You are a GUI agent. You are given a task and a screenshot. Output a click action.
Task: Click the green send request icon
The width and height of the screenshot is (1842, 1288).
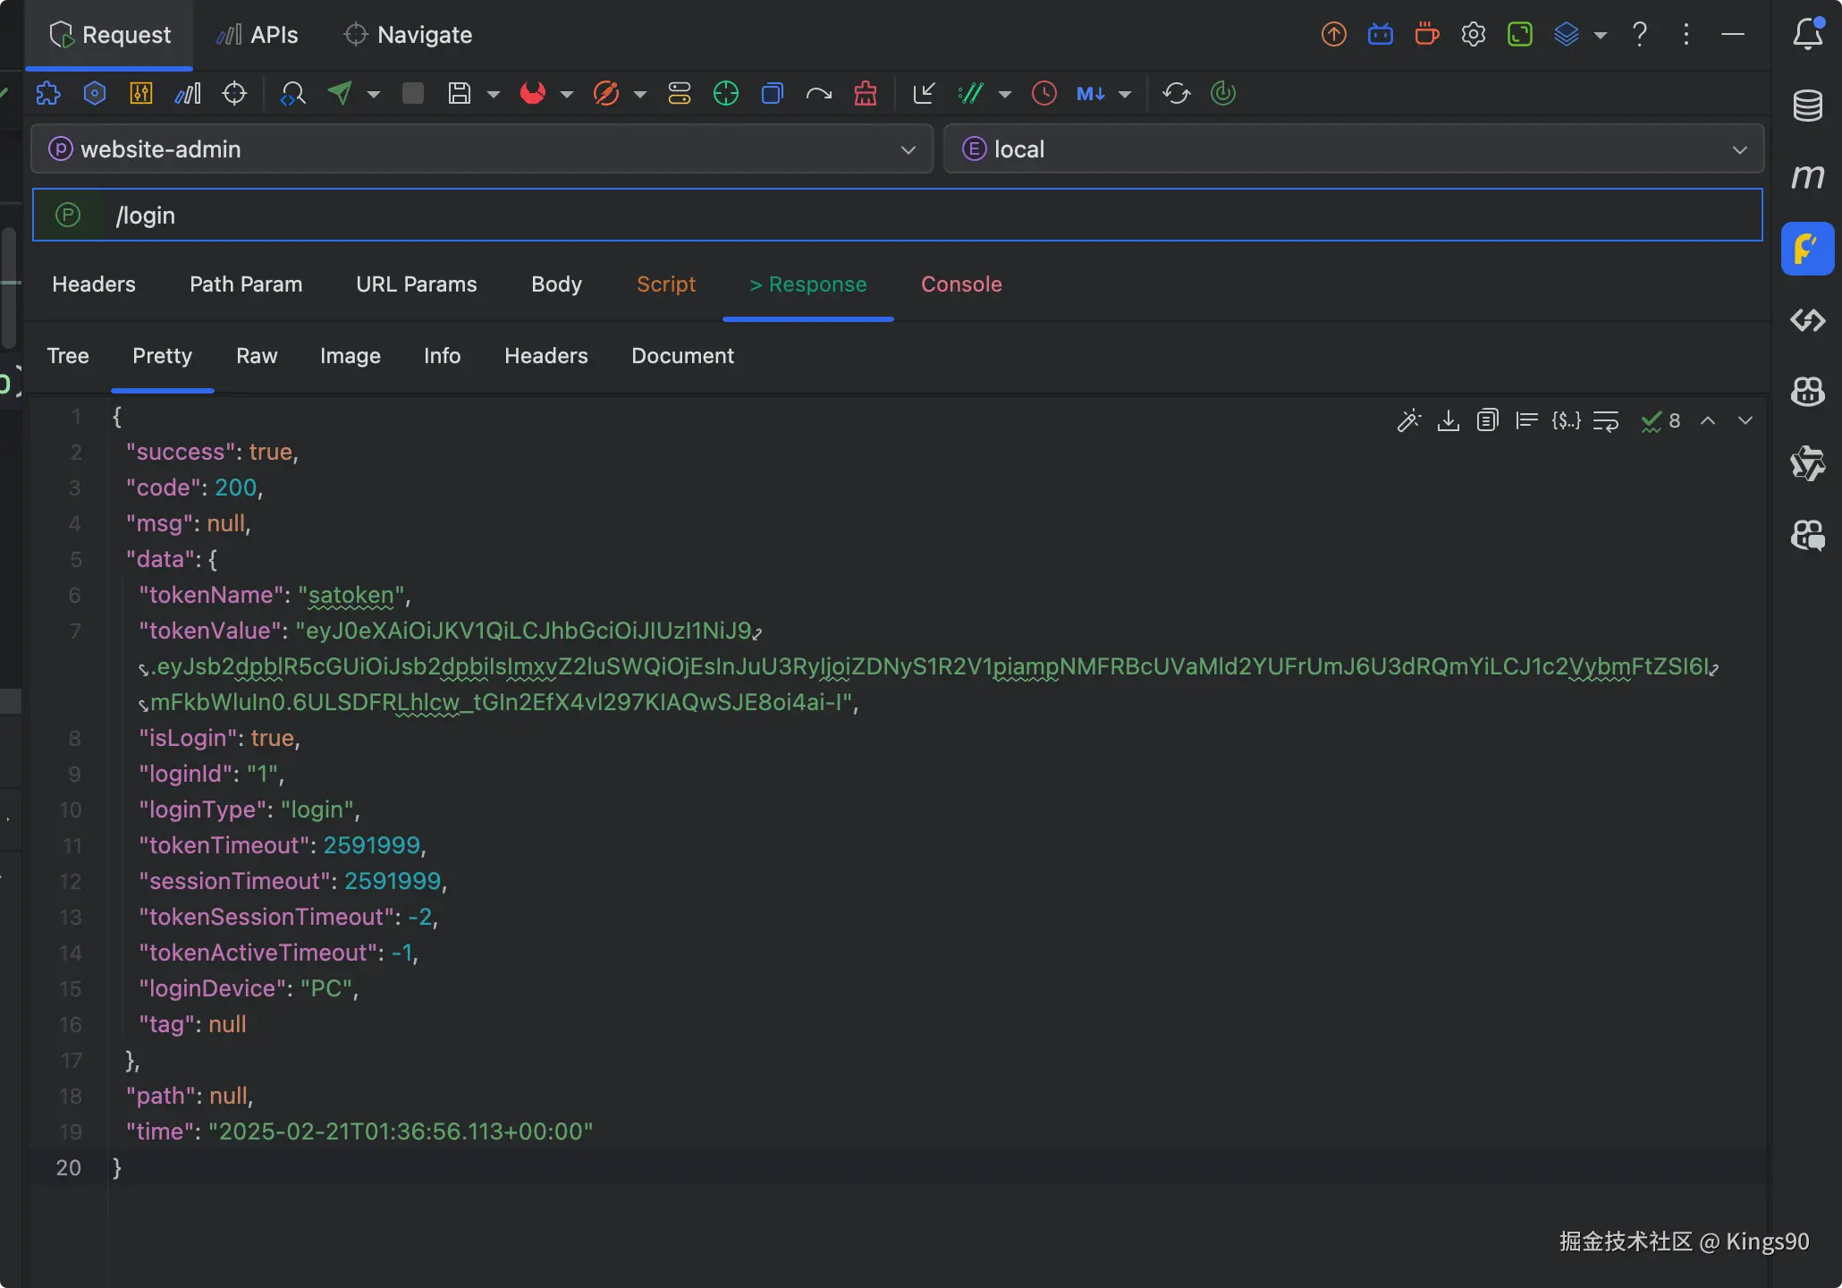click(x=340, y=93)
